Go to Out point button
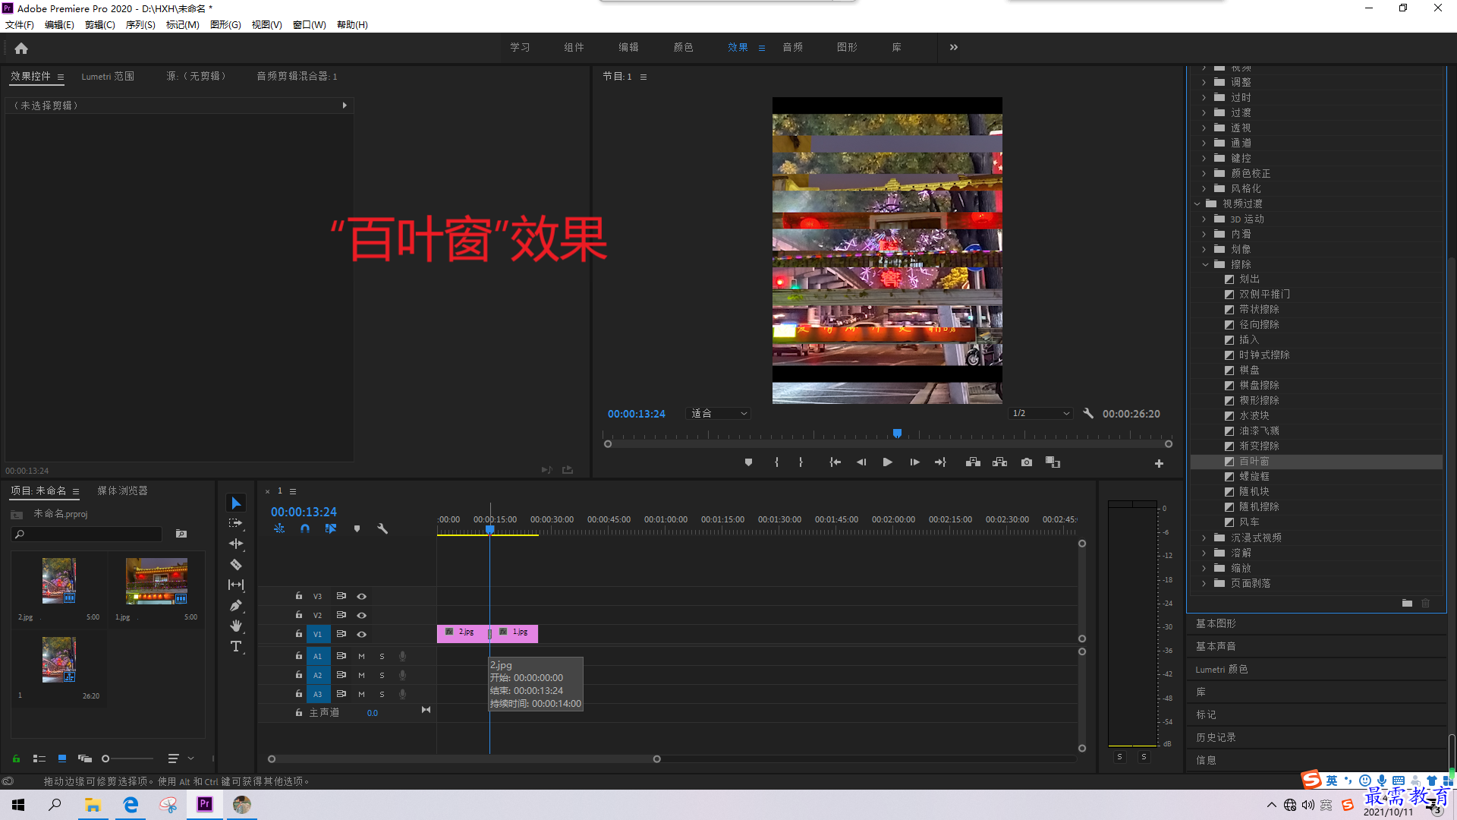1457x820 pixels. click(940, 462)
